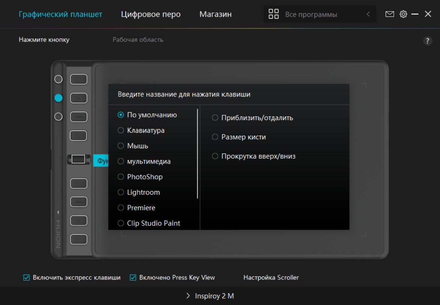Click the help question mark icon
The width and height of the screenshot is (440, 305).
[427, 41]
